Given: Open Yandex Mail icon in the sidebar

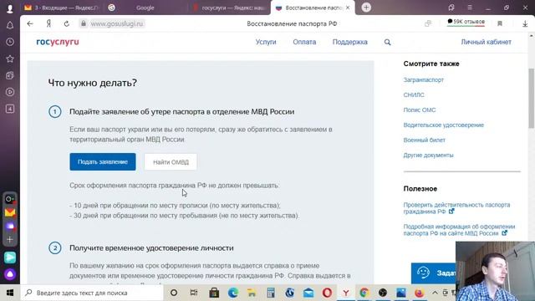Looking at the screenshot, I should point(10,212).
